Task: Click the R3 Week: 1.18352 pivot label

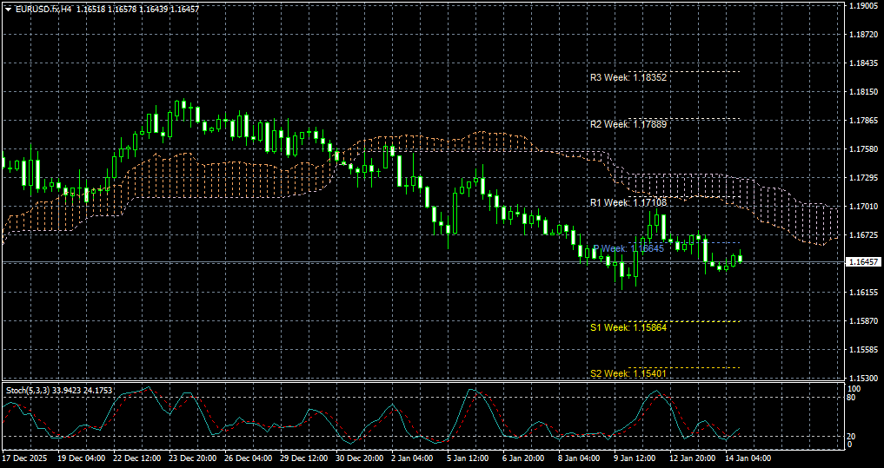Action: click(628, 78)
